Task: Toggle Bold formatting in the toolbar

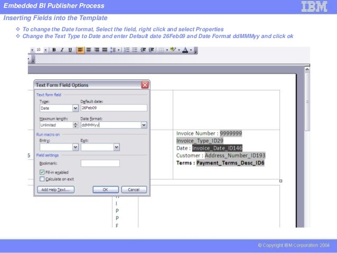Action: (54, 50)
